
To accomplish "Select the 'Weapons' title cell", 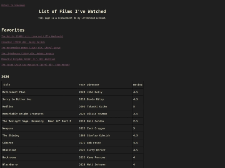I will [x=40, y=129].
